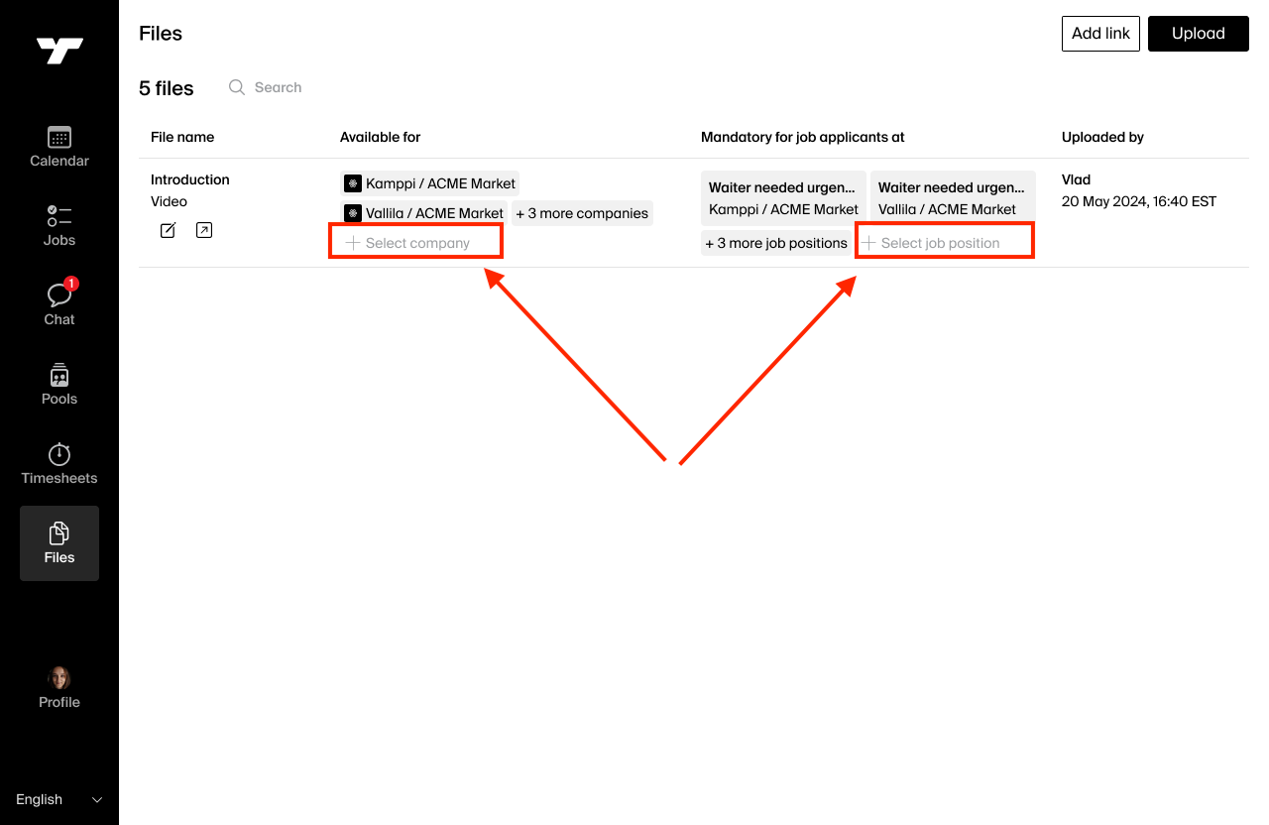
Task: Expand the +3 more companies tag
Action: [582, 213]
